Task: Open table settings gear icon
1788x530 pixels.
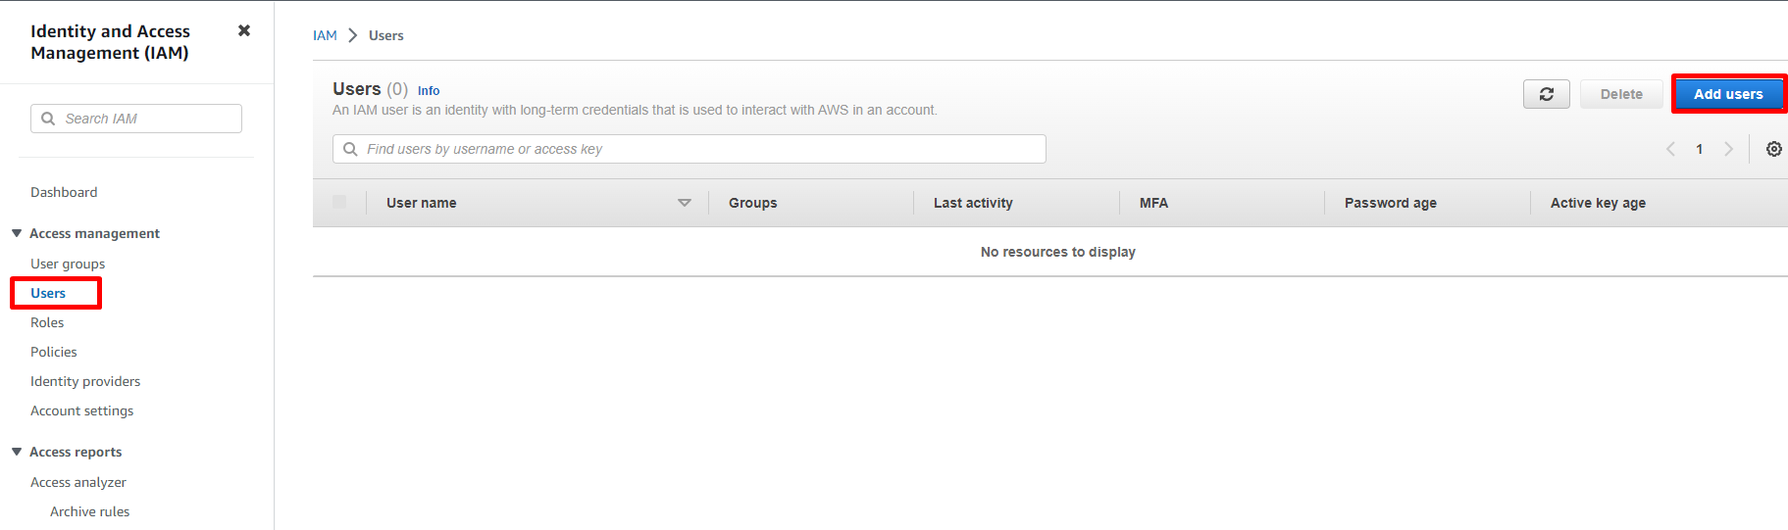Action: point(1773,149)
